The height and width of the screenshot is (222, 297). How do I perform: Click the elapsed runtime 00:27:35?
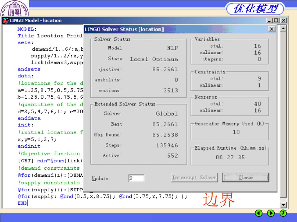tap(230, 157)
